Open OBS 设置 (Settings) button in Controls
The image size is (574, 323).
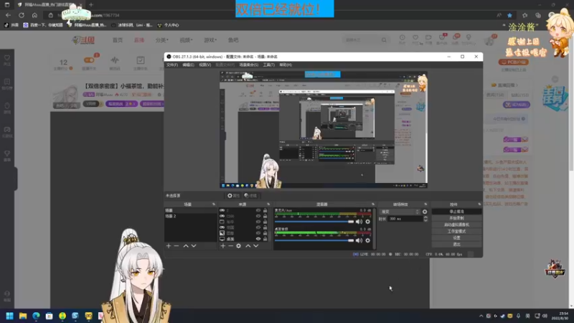[x=456, y=238]
